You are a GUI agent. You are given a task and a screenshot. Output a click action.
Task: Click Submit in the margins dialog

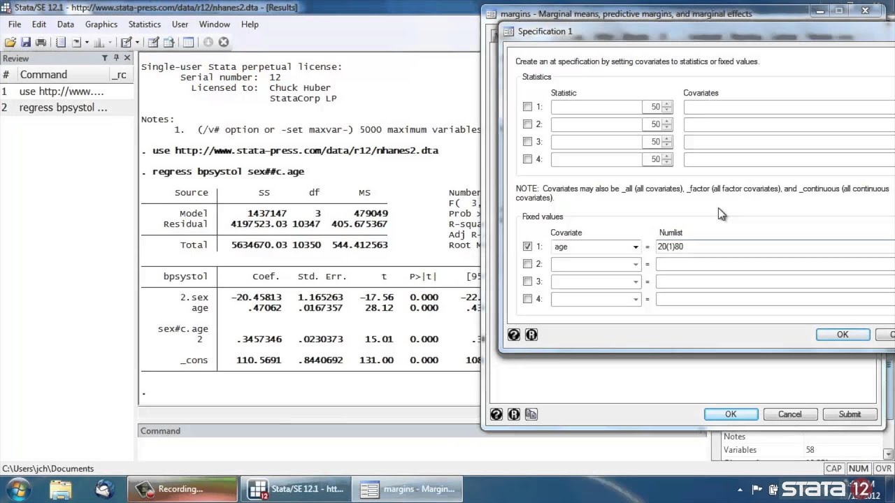[x=850, y=414]
